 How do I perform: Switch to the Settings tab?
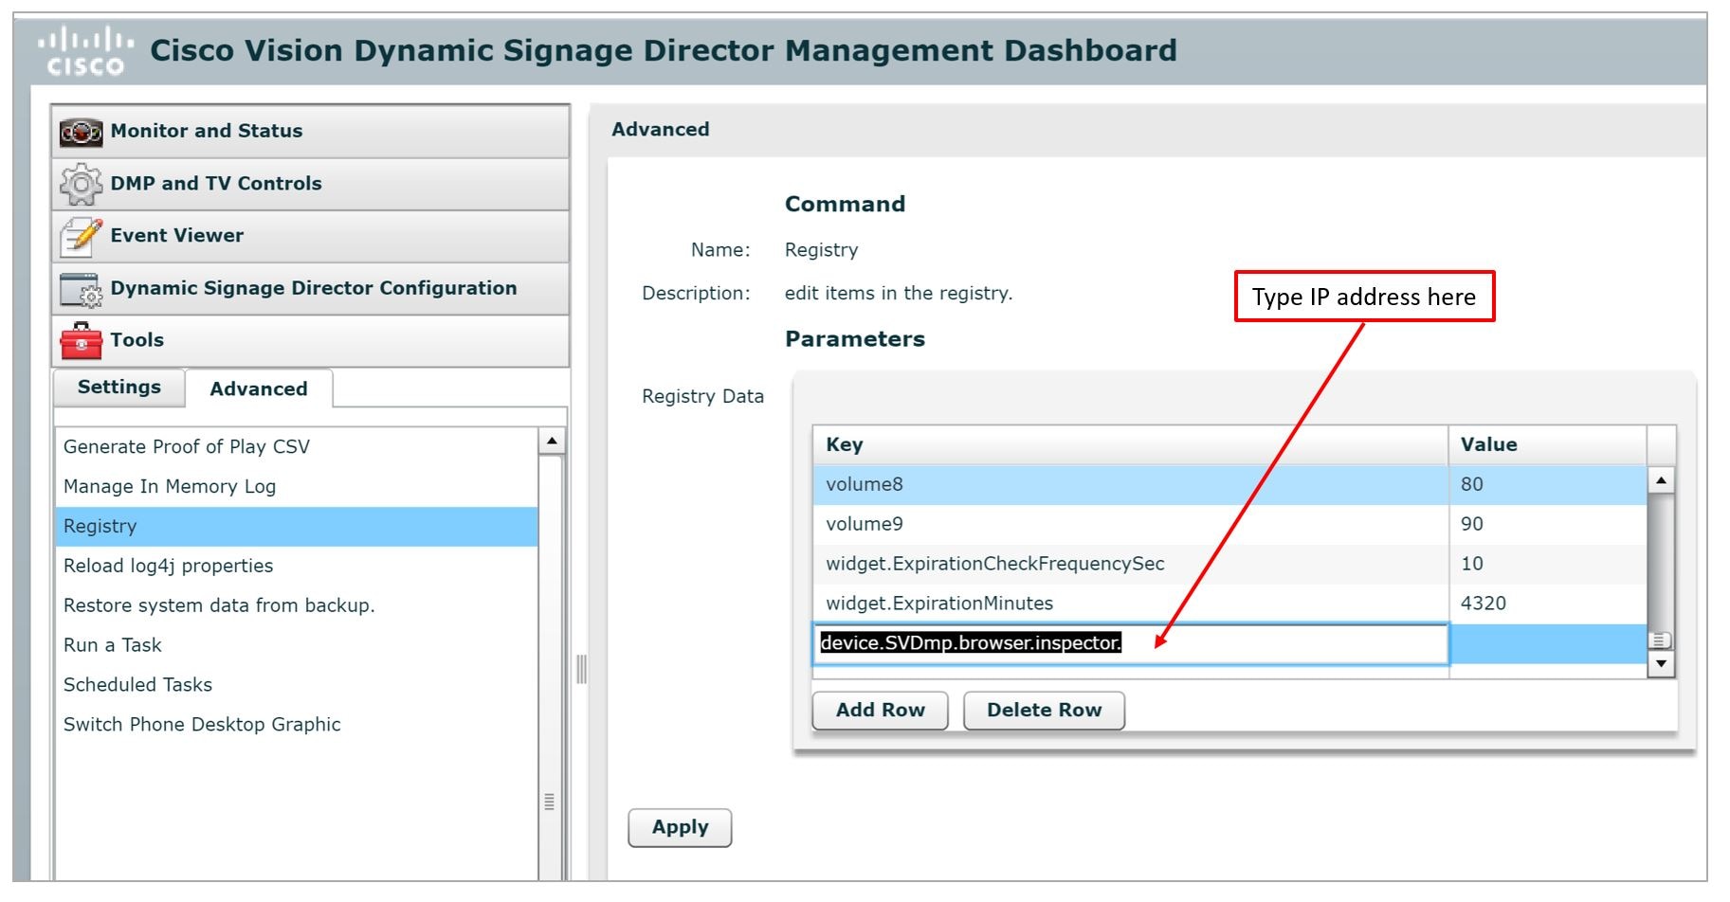click(x=119, y=388)
